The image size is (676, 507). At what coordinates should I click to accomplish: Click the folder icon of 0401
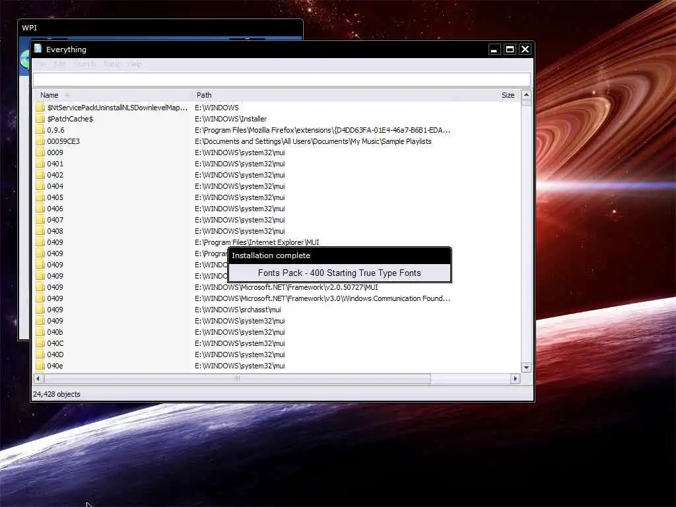(x=40, y=164)
